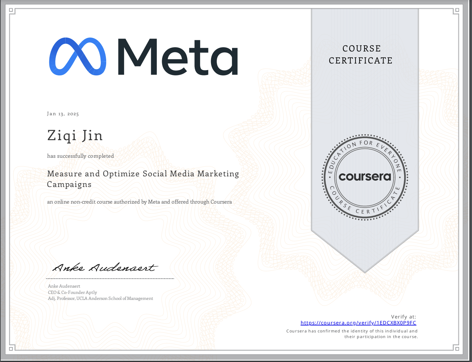
Task: Click the word "Campaigns" in course title
Action: (x=69, y=185)
